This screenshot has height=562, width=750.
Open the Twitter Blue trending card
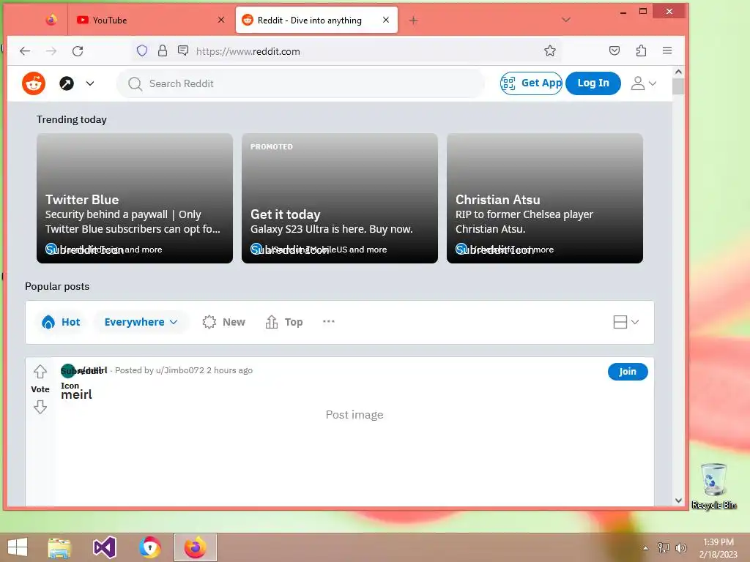[135, 198]
